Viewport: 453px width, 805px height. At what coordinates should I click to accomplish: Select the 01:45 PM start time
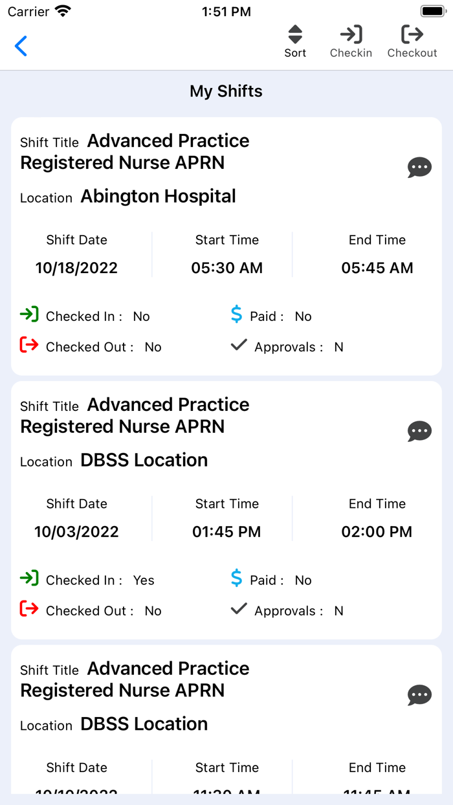226,532
